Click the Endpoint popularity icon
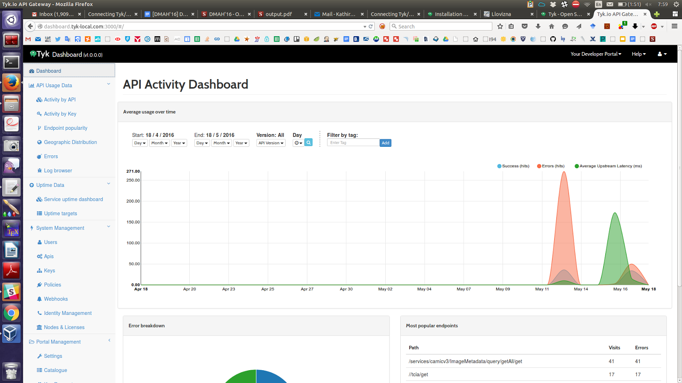Screen dimensions: 682x383 [x=39, y=128]
